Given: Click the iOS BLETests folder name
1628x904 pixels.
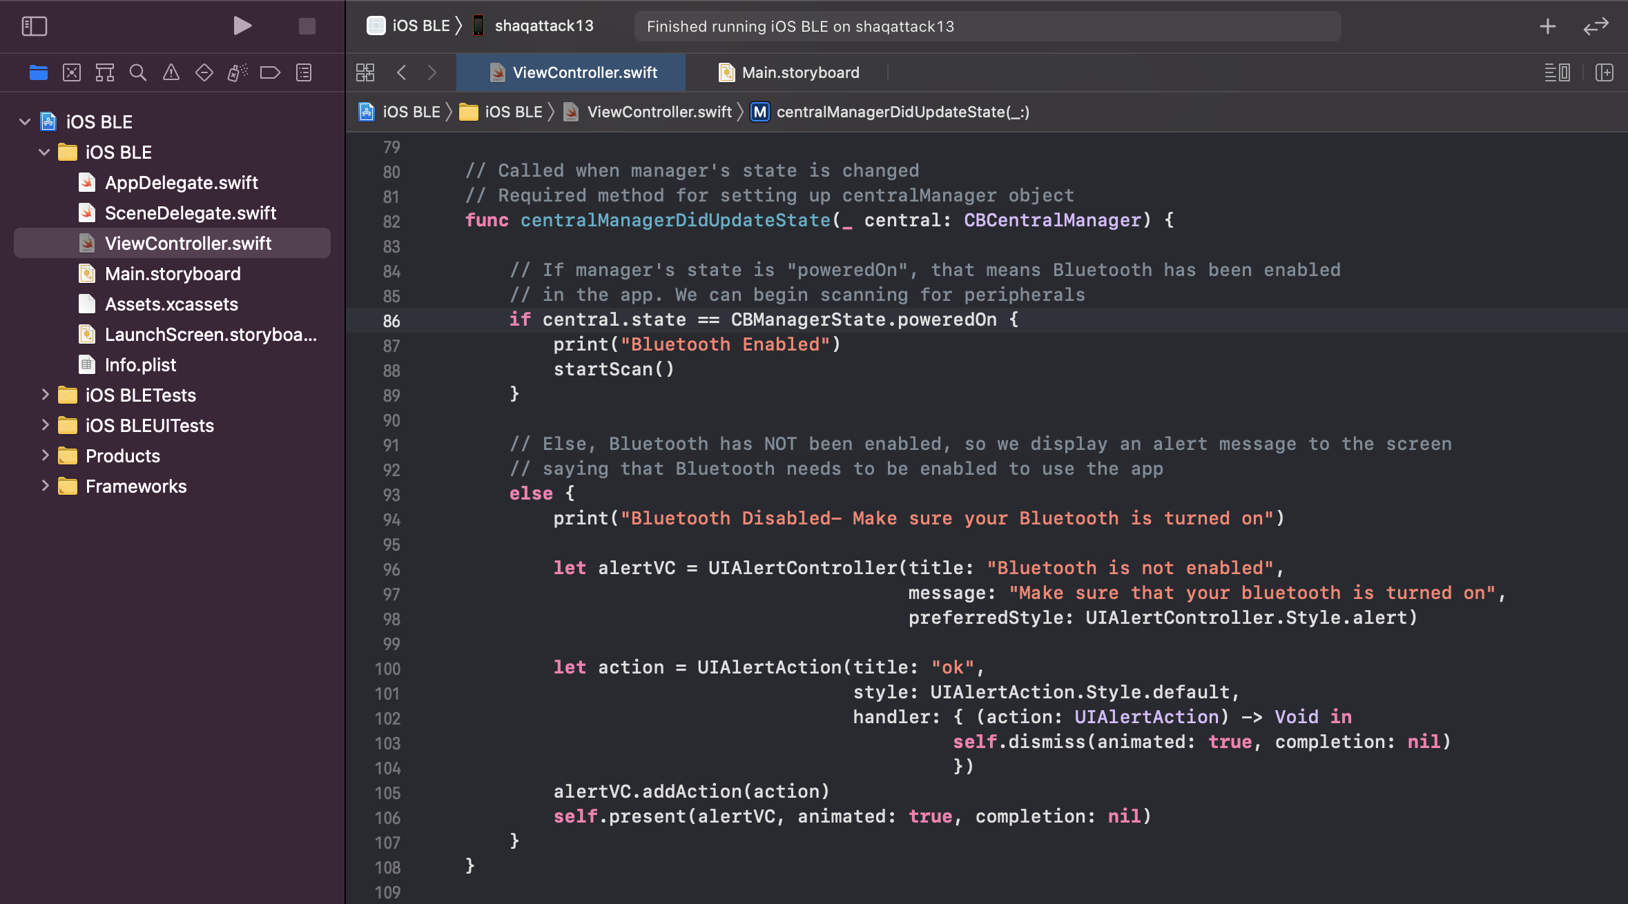Looking at the screenshot, I should [x=141, y=395].
